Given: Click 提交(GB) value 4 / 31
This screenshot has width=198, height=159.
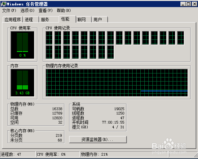Looking at the screenshot, I should pyautogui.click(x=118, y=127).
